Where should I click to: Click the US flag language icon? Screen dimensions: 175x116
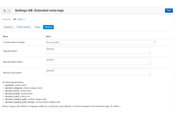15,19
